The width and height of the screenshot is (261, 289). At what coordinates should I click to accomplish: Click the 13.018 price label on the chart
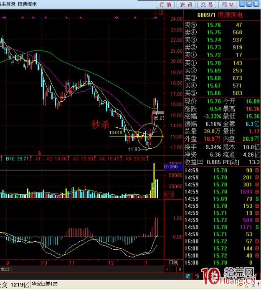116,132
